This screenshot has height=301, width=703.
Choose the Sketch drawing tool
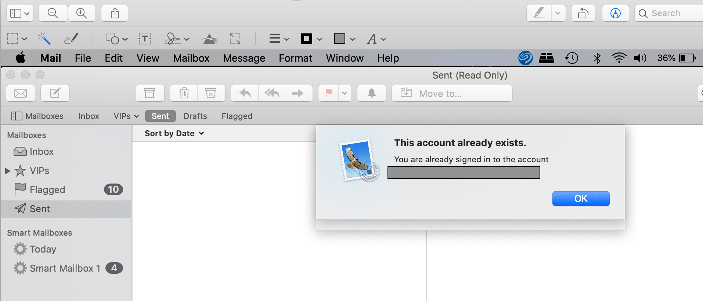click(x=71, y=39)
